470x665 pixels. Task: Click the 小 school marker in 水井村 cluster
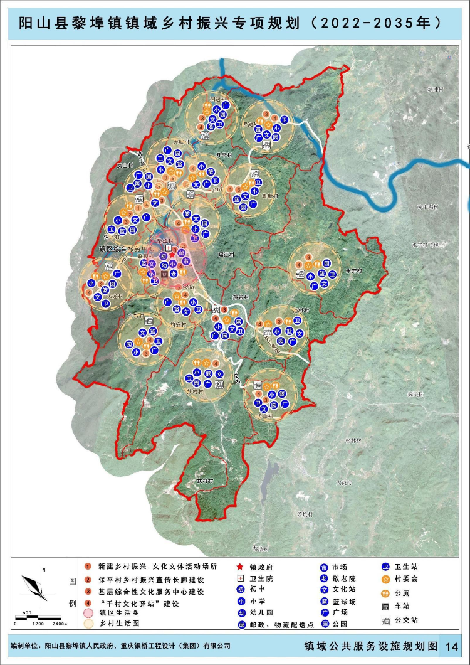311,276
